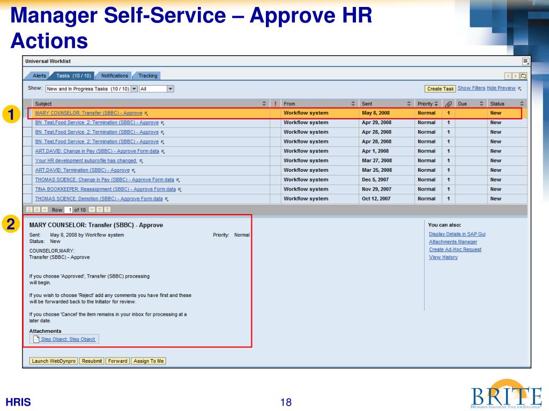Select the Tasks (10 / 10) tab

point(73,76)
